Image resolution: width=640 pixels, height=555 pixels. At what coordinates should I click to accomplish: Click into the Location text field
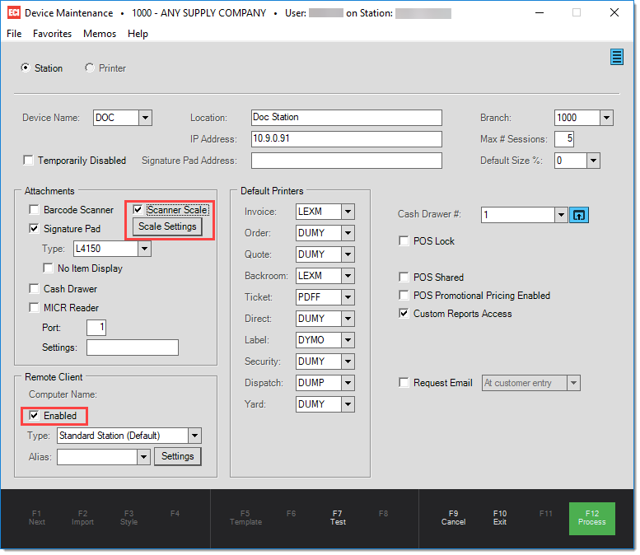pos(348,119)
